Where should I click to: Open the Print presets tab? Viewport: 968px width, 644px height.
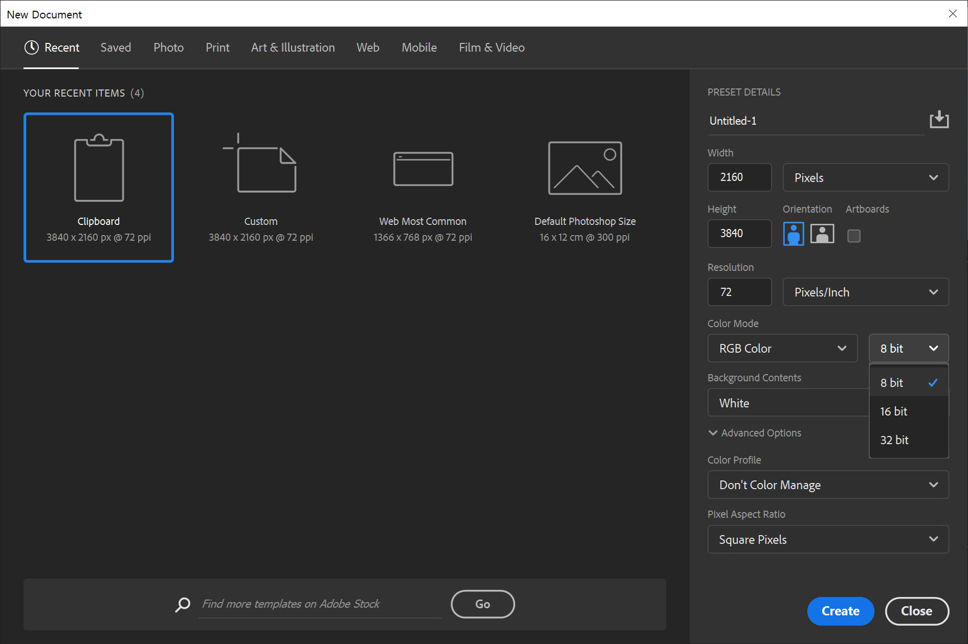point(217,48)
